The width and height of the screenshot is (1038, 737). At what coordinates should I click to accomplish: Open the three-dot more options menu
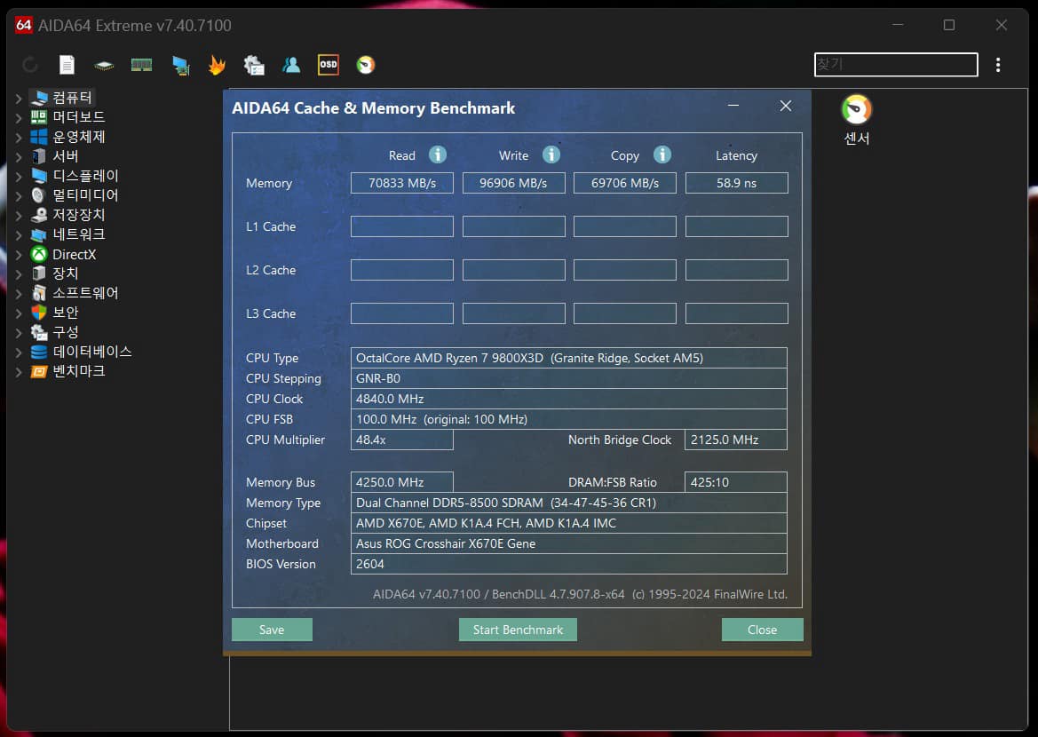[x=999, y=65]
